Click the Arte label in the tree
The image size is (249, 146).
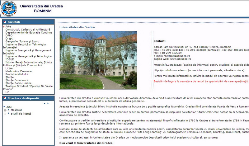coord(9,107)
